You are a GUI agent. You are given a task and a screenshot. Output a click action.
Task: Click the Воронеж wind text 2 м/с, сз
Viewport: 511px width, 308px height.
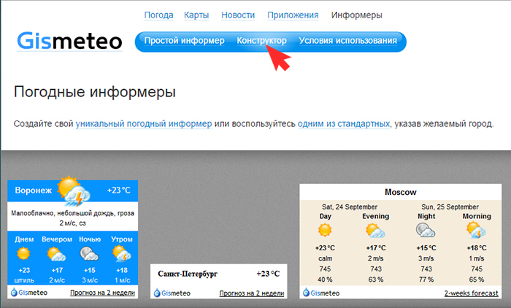(x=72, y=223)
